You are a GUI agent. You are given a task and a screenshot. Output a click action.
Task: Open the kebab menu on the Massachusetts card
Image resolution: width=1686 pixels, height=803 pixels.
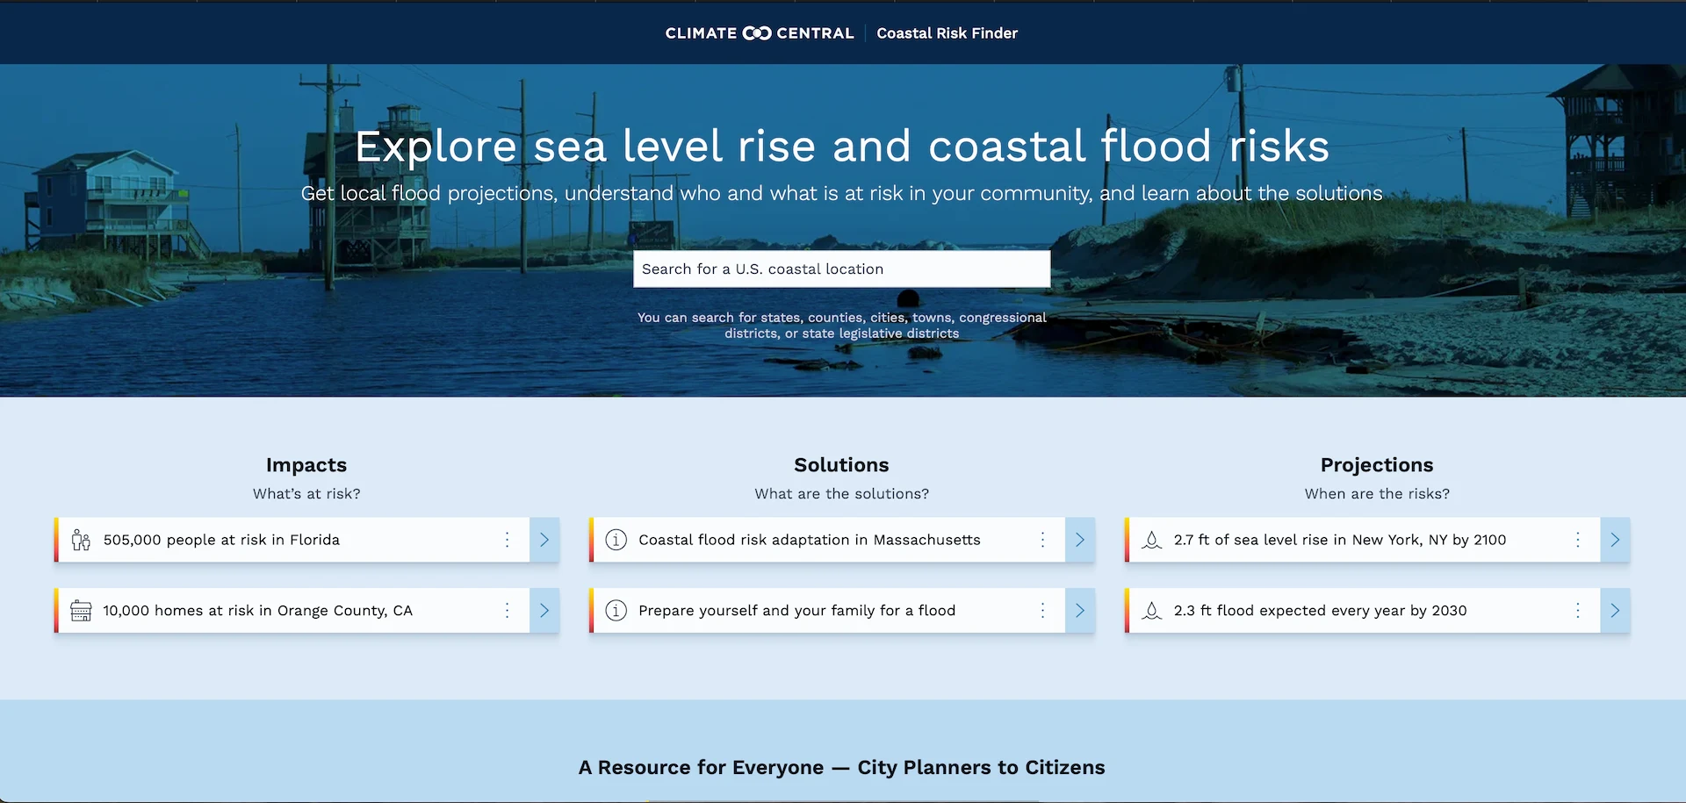(1042, 540)
